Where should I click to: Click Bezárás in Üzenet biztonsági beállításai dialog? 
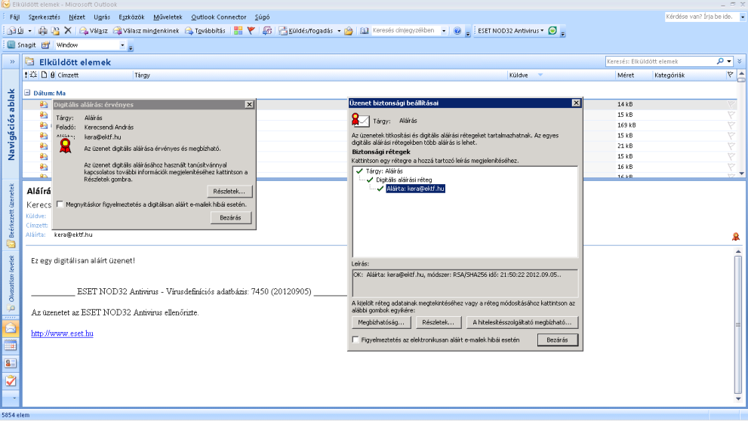coord(557,340)
